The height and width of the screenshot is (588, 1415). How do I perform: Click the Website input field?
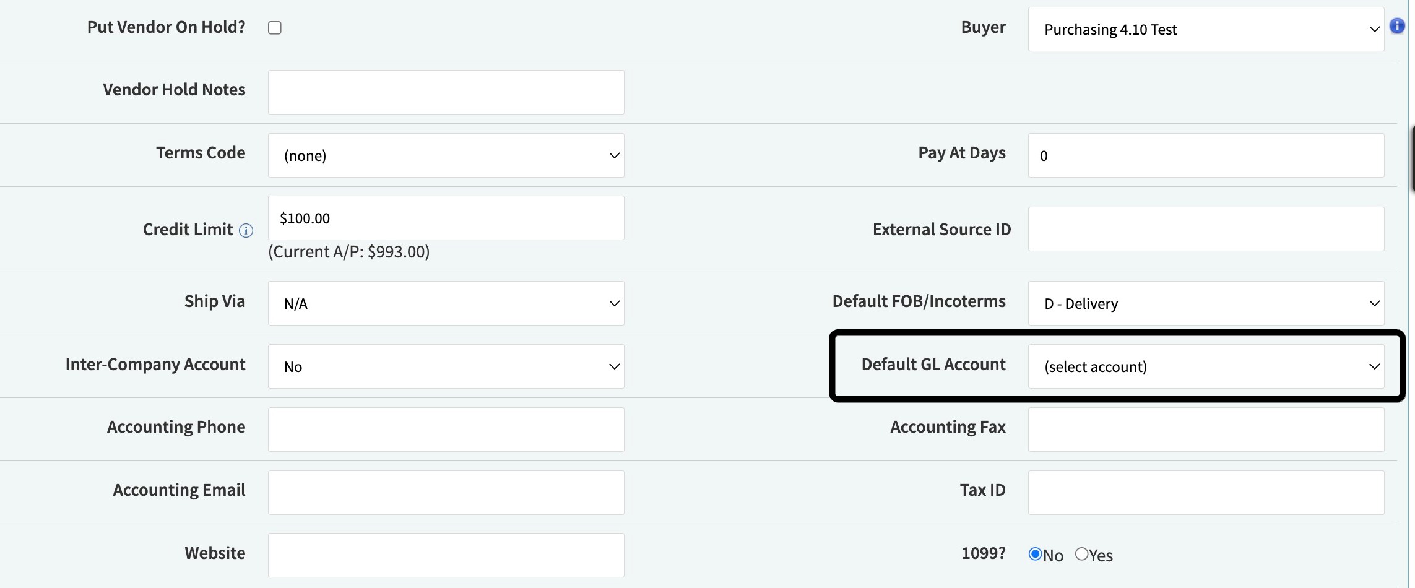coord(446,555)
